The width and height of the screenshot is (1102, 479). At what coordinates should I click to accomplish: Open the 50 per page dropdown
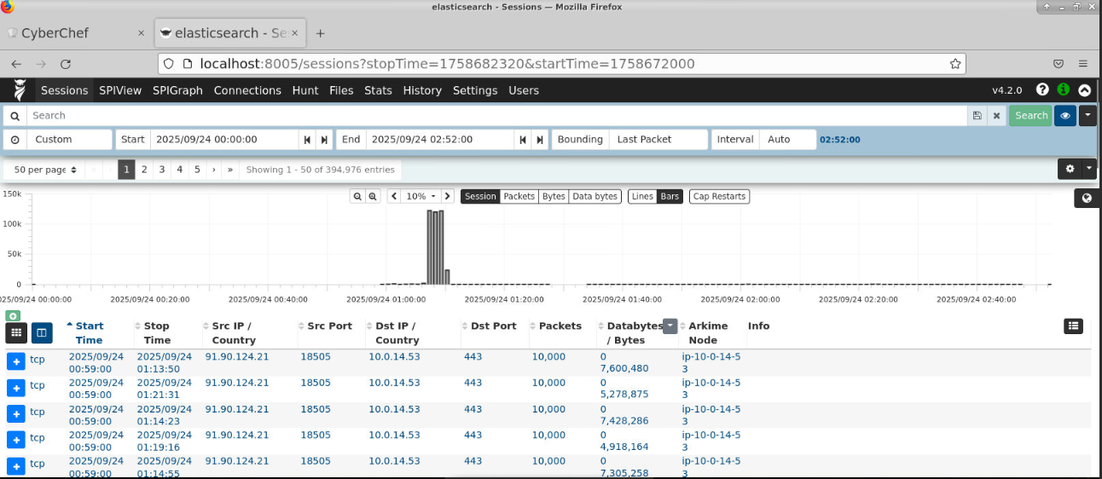pos(45,170)
